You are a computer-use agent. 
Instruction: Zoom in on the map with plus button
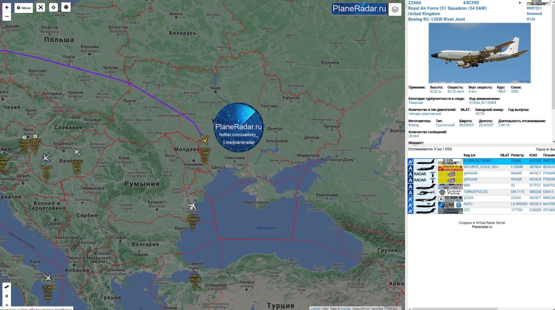coord(6,7)
